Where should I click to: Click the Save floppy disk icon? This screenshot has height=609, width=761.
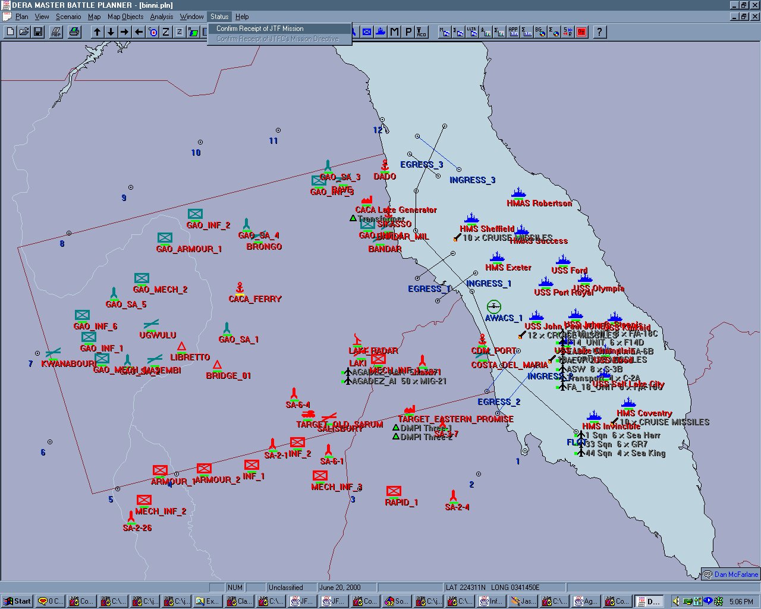coord(37,32)
